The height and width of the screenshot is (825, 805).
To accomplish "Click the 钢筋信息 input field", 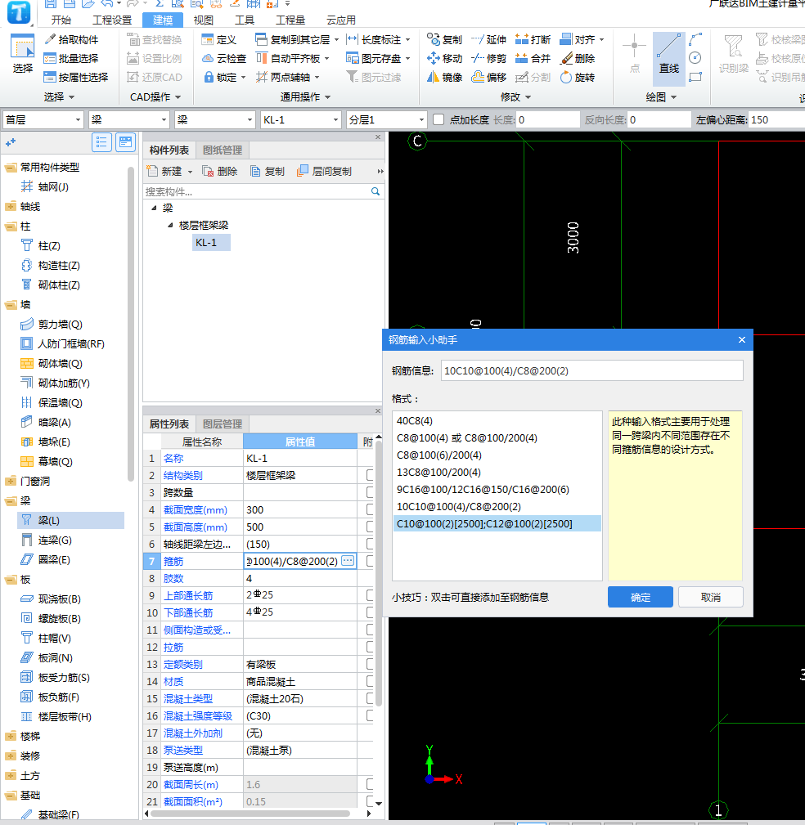I will 591,370.
